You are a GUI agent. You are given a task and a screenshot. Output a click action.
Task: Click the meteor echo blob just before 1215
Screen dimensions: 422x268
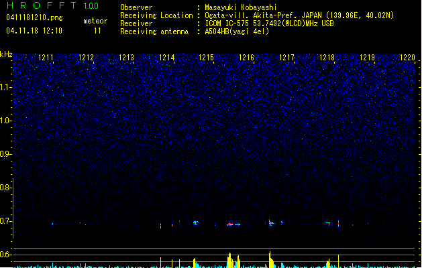[x=196, y=223]
